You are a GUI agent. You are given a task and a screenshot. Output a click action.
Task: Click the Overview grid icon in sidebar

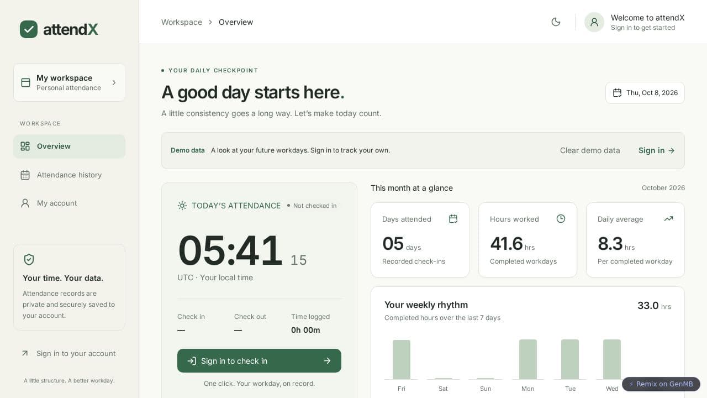[x=25, y=146]
